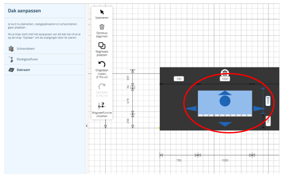Delete roof window via trash icon above it
Screen dimensions: 282x177
pyautogui.click(x=225, y=72)
